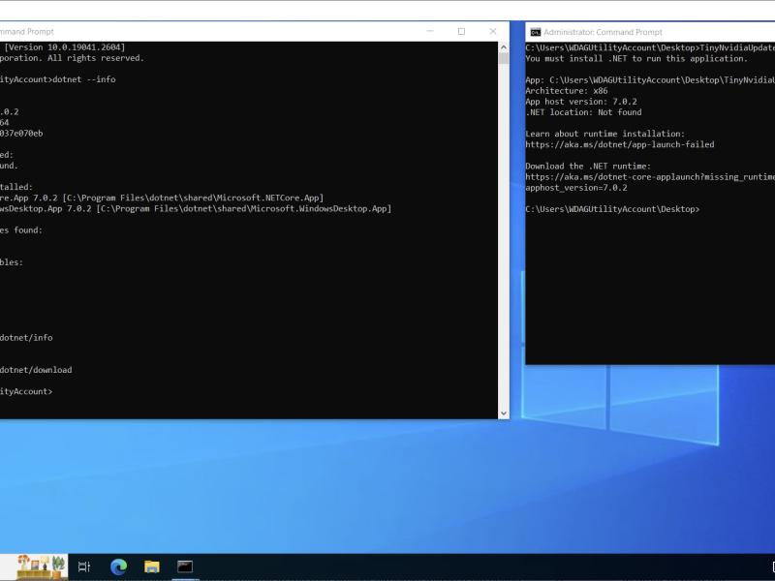This screenshot has width=775, height=581.
Task: Click the Microsoft.WindowsDesktop.App path line
Action: [x=196, y=208]
